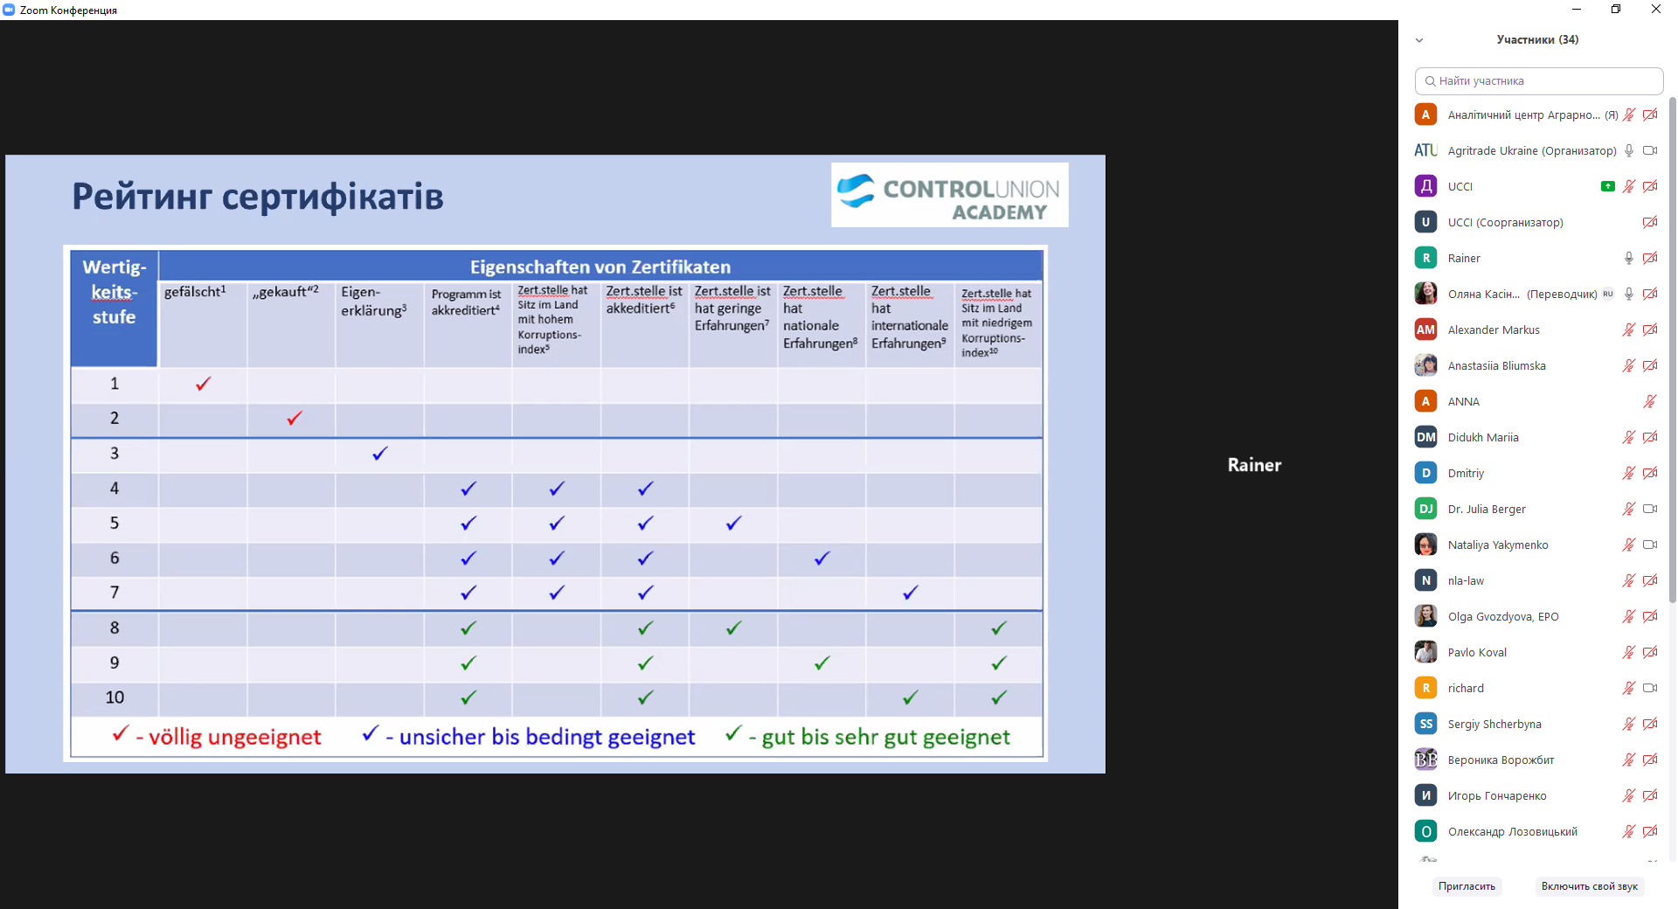Click richard's camera icon
The image size is (1678, 909).
(x=1650, y=688)
